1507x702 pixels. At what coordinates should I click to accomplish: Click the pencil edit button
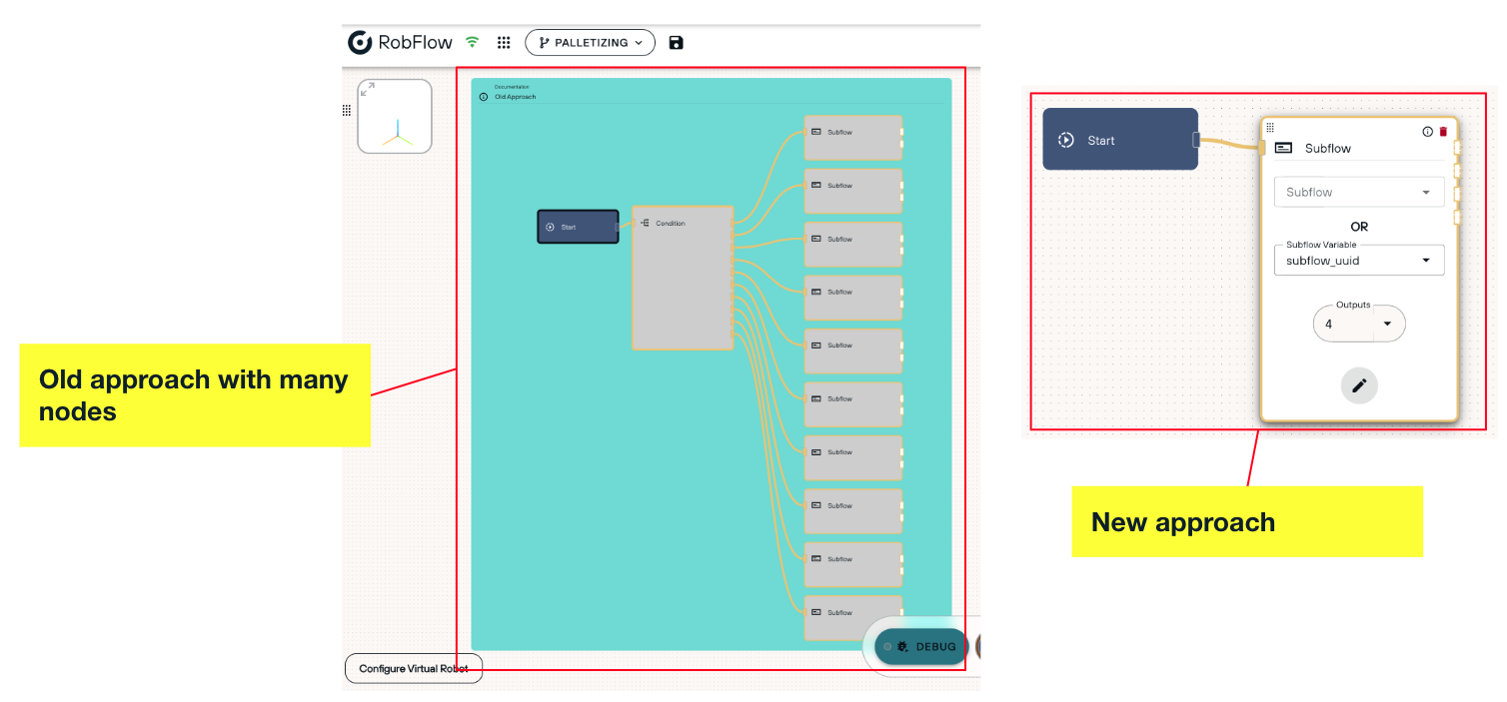tap(1359, 385)
